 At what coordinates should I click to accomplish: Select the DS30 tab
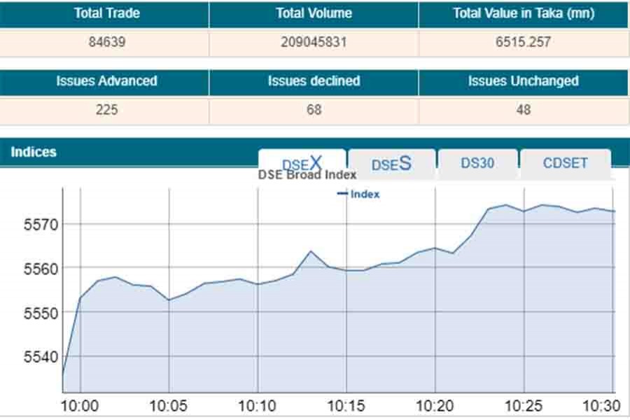(x=477, y=163)
